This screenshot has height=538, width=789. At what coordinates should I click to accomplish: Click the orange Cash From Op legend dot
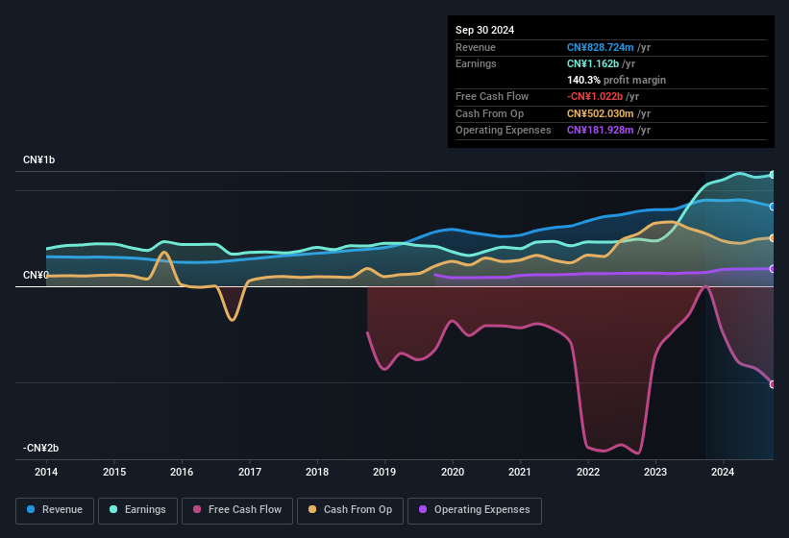[x=313, y=510]
